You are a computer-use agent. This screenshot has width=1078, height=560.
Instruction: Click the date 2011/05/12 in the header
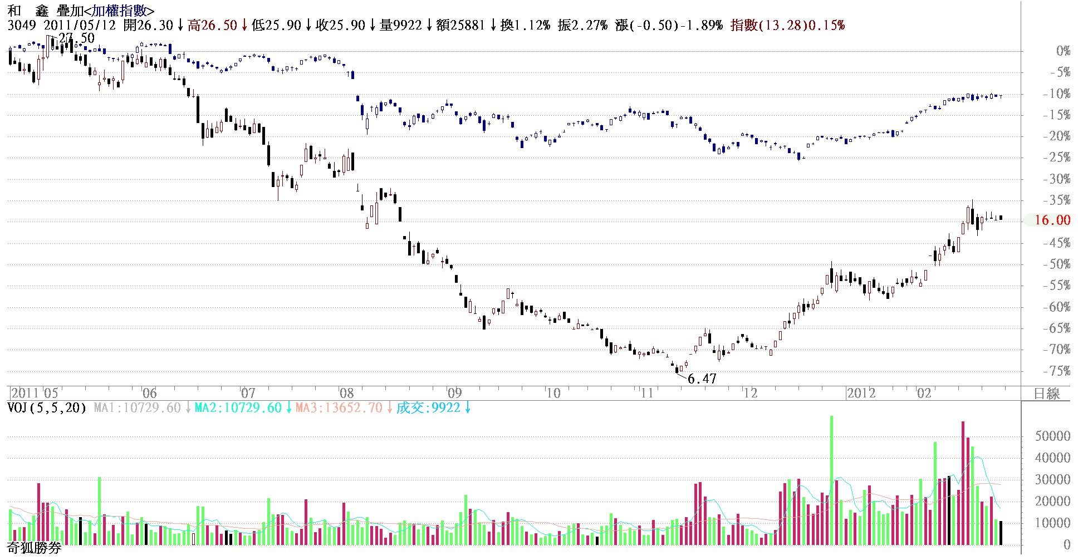pos(80,25)
